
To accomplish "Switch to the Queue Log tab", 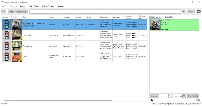I will 169,17.
